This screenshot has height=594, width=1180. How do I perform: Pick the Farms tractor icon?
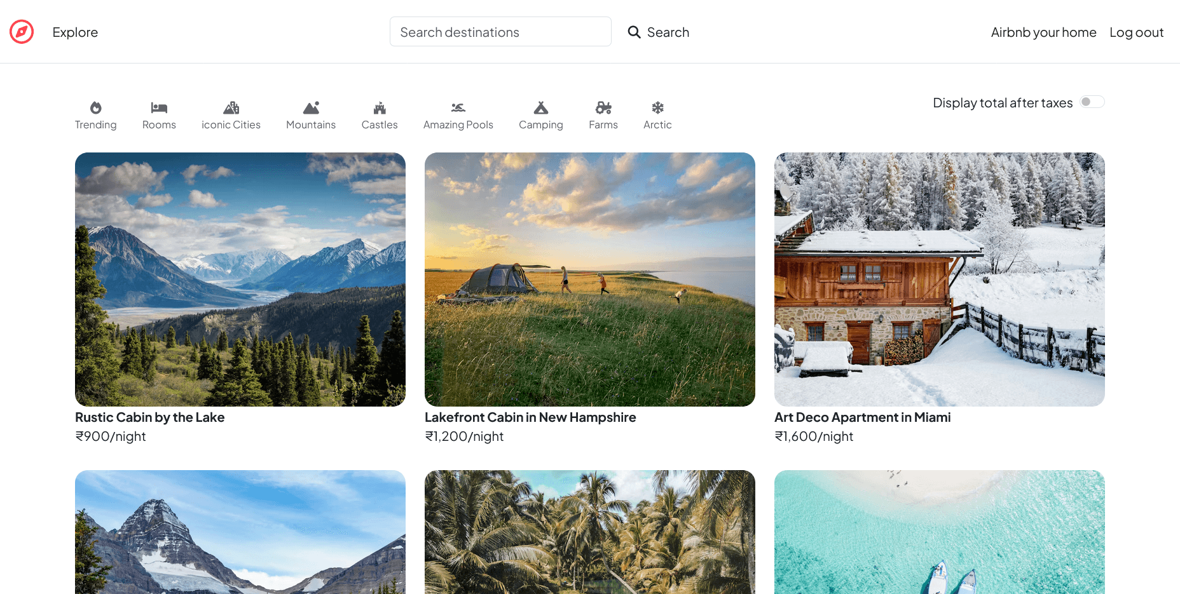[x=603, y=107]
